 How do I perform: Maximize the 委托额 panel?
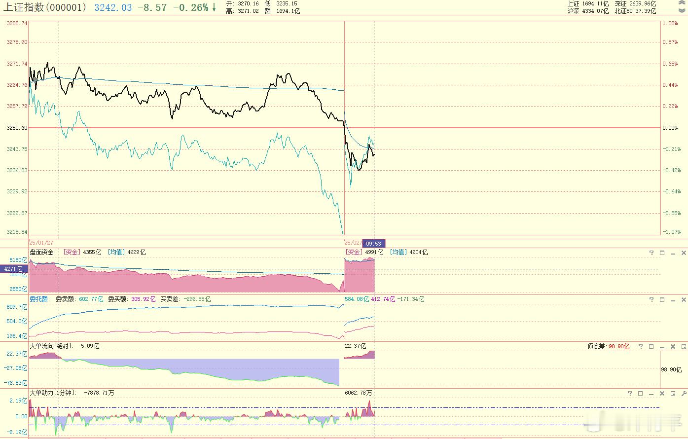pyautogui.click(x=662, y=299)
